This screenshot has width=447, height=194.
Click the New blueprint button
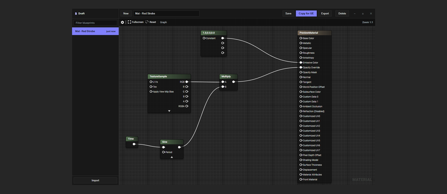point(126,13)
